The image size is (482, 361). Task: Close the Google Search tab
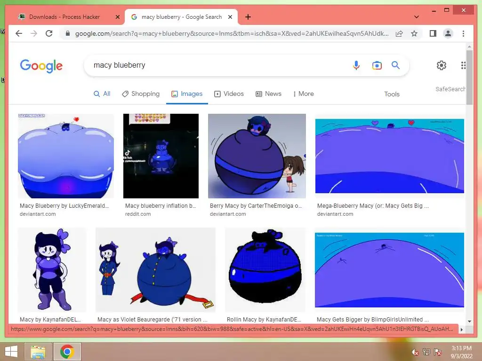230,17
